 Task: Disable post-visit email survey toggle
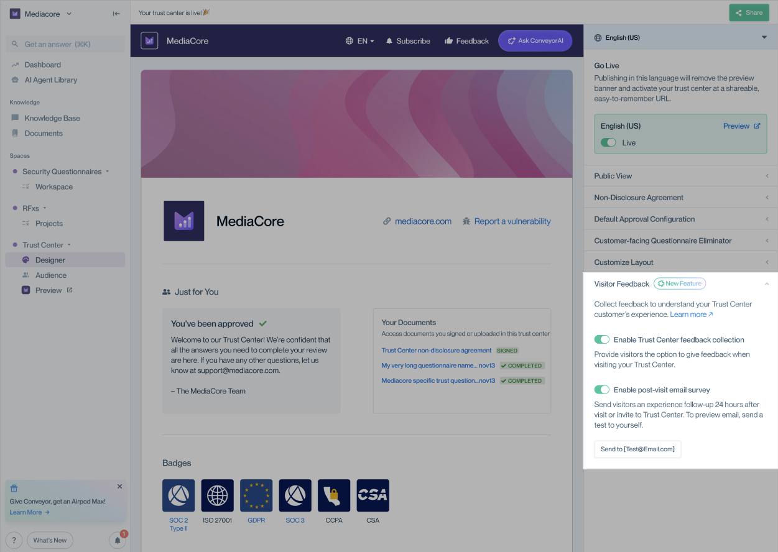tap(601, 390)
